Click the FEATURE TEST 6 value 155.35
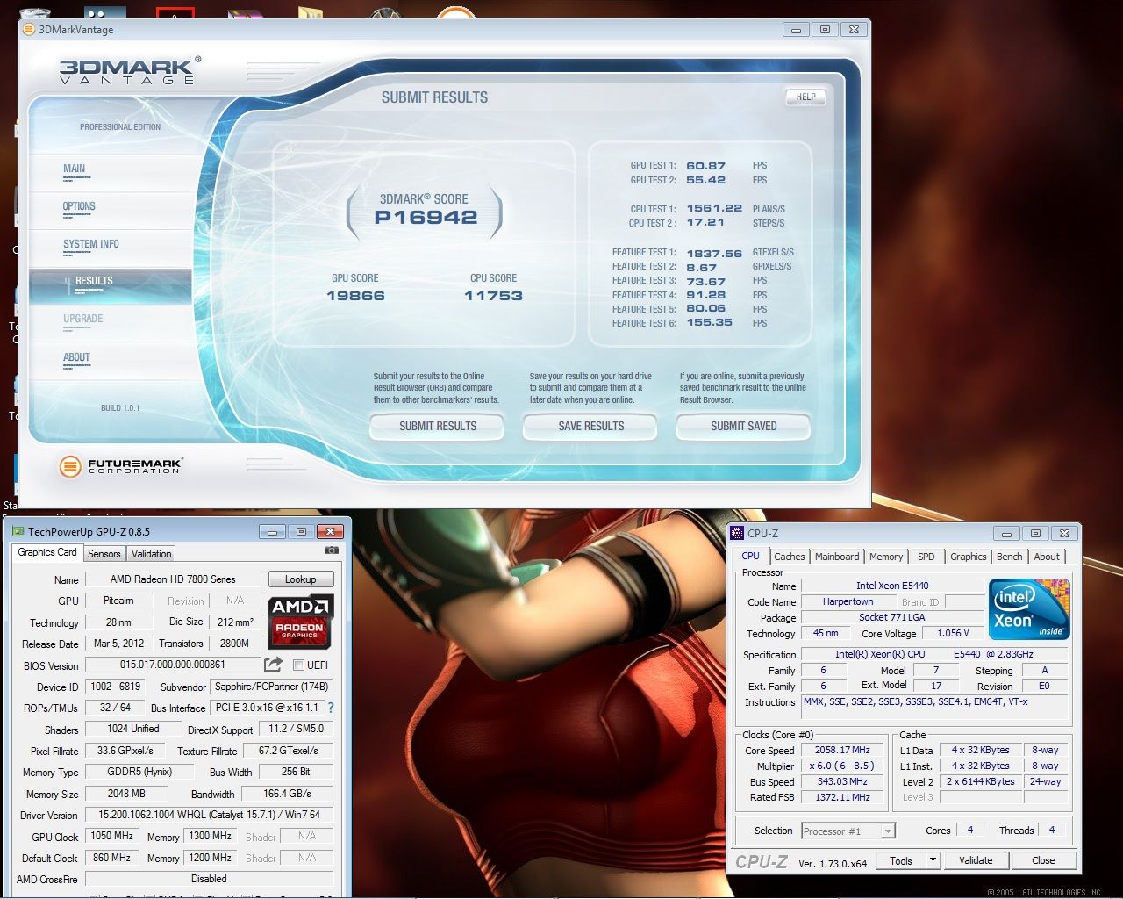Screen dimensions: 1123x899 [709, 323]
